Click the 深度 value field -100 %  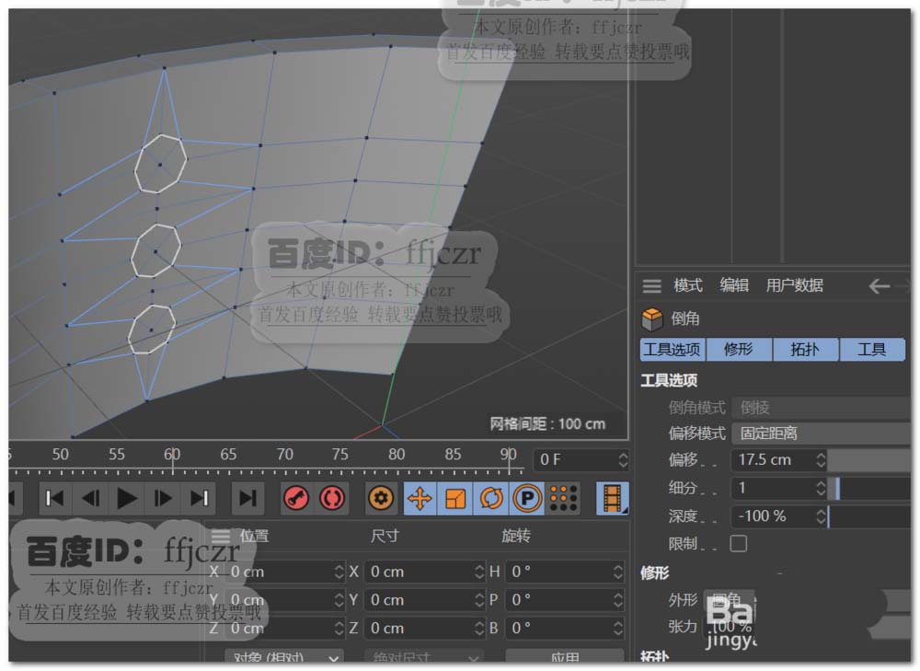click(774, 516)
